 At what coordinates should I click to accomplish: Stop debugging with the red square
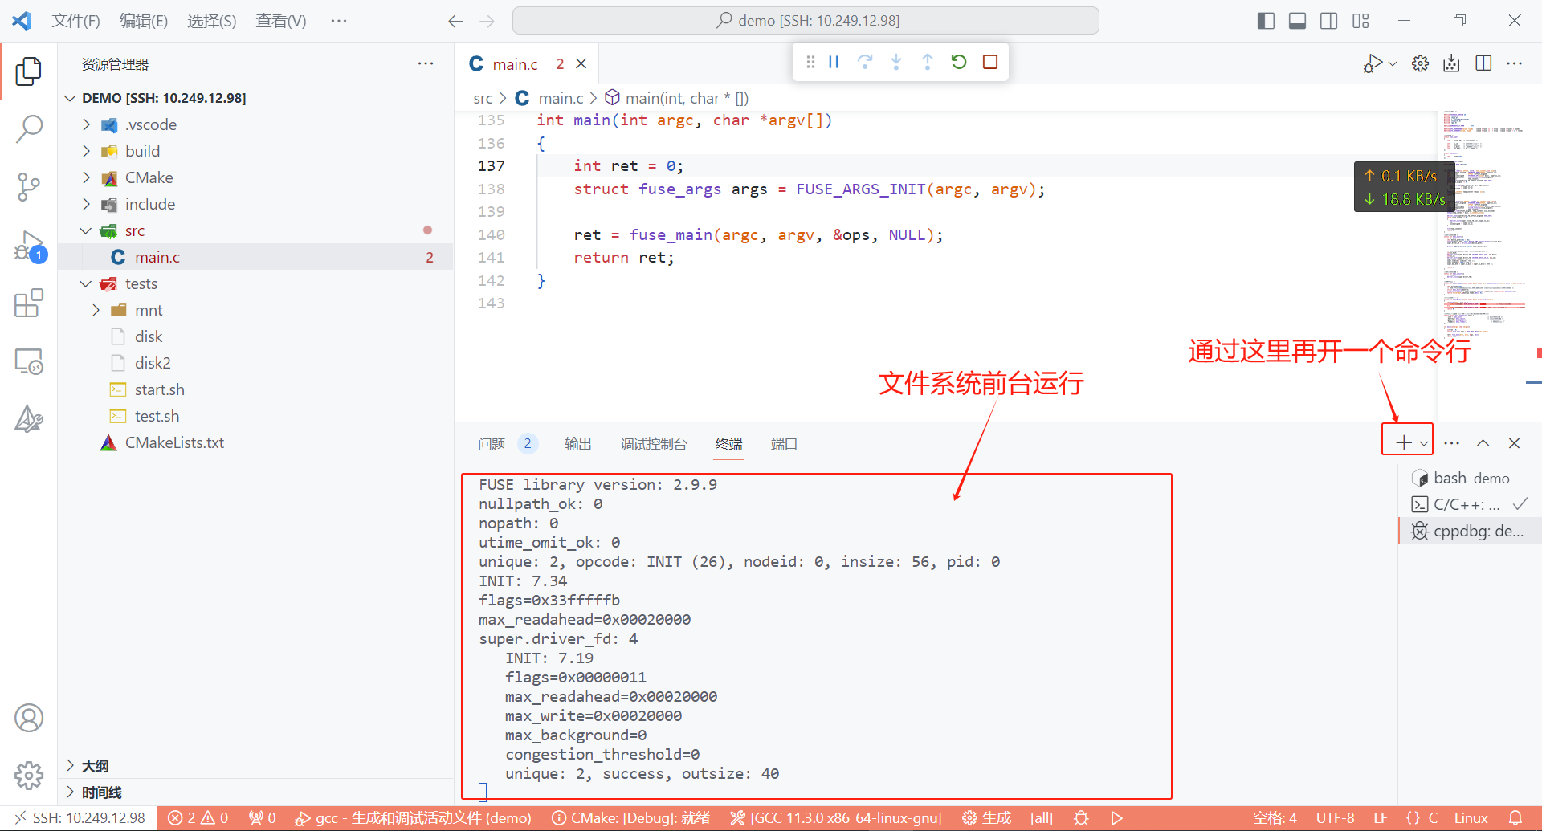tap(990, 62)
